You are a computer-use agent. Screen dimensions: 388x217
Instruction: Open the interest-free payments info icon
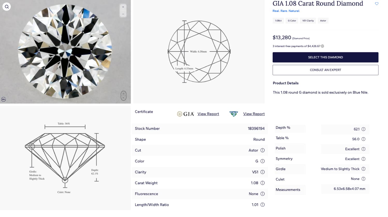click(x=322, y=46)
